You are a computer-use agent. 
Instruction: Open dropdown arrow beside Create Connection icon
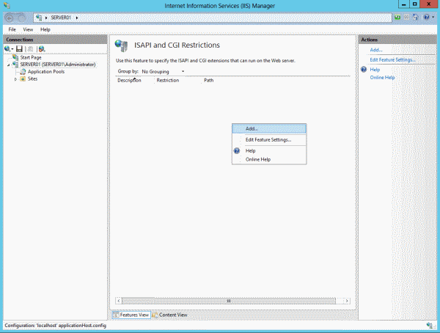12,49
